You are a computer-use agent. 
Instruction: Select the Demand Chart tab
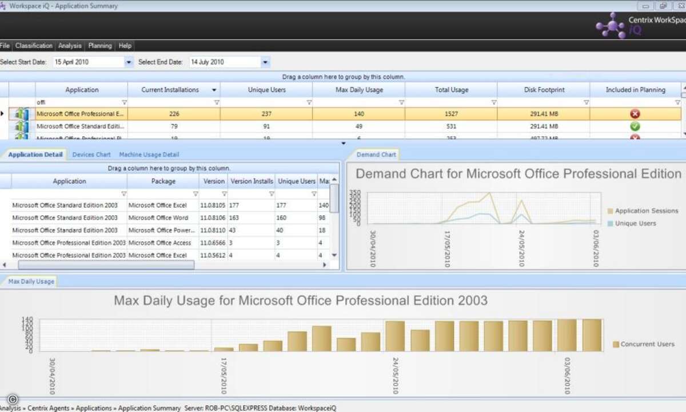[x=376, y=154]
